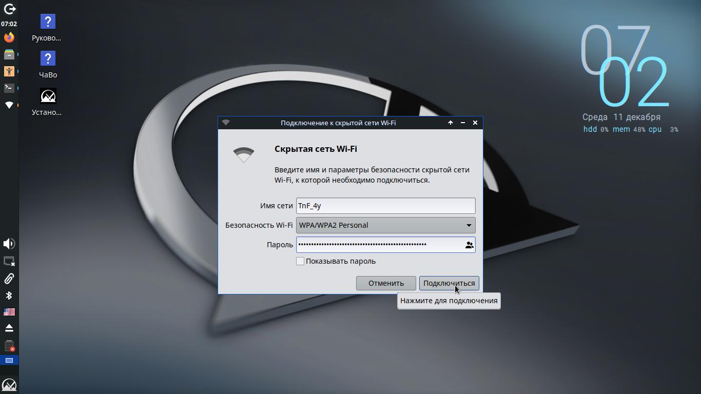
Task: Open the Устано... installer desktop icon
Action: point(47,102)
